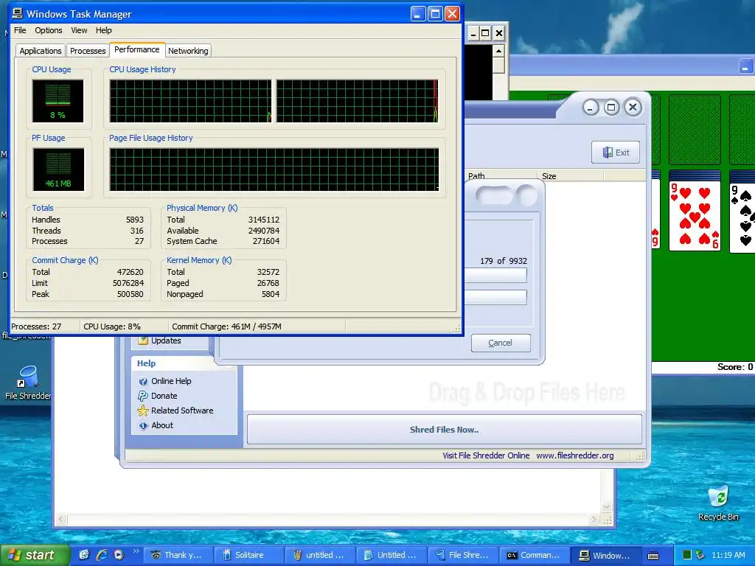Click the Size column header
Image resolution: width=755 pixels, height=566 pixels.
[x=570, y=175]
